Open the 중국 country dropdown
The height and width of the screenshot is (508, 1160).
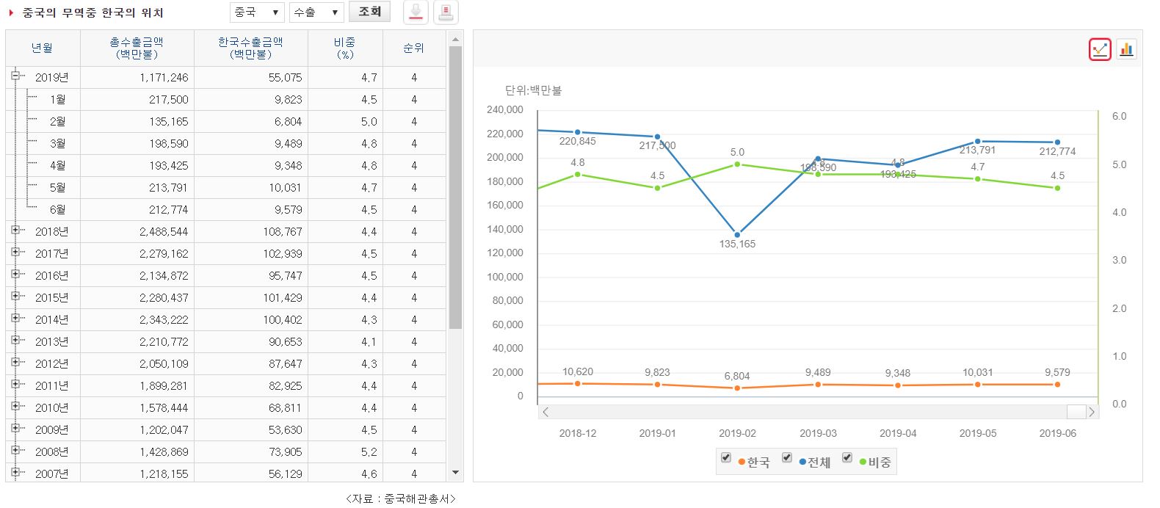(257, 12)
